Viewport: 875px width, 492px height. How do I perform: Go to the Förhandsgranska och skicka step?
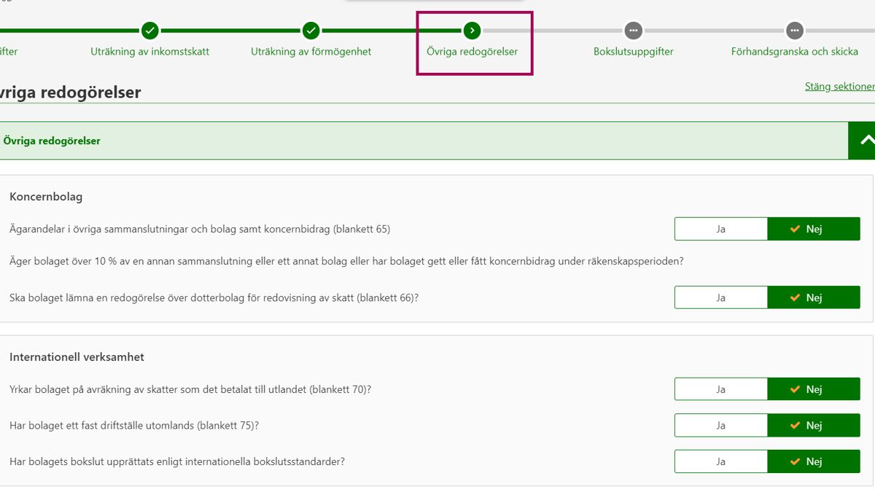coord(794,52)
